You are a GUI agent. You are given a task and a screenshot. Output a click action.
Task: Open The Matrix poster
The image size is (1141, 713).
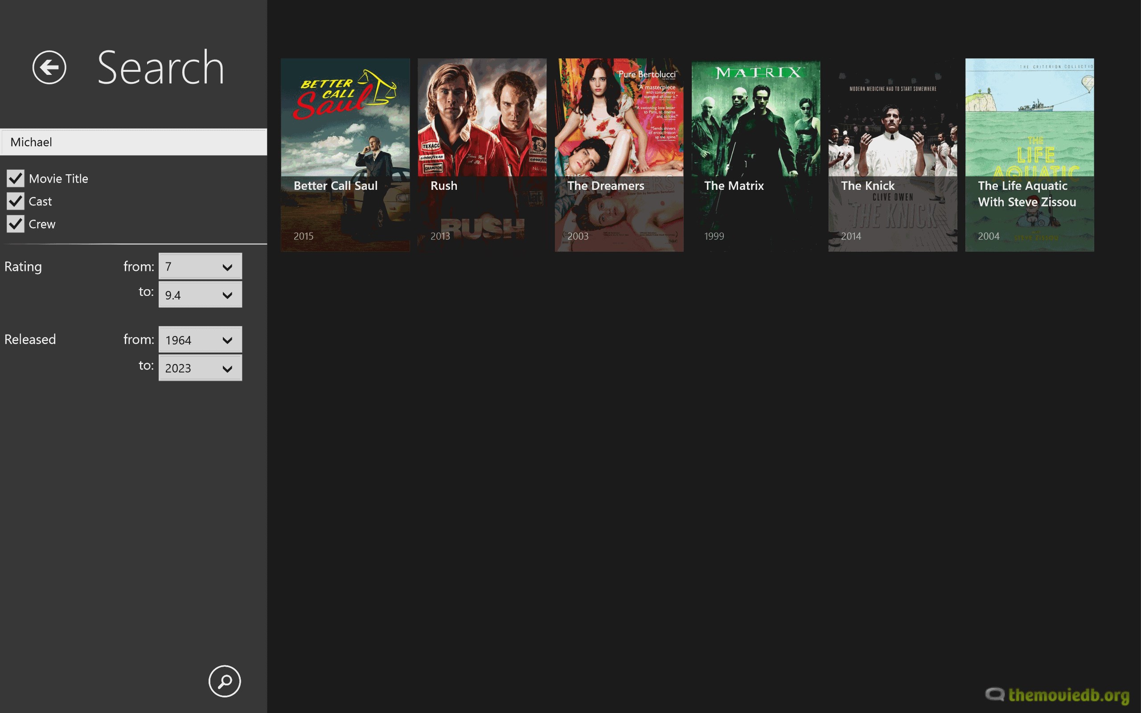coord(756,118)
